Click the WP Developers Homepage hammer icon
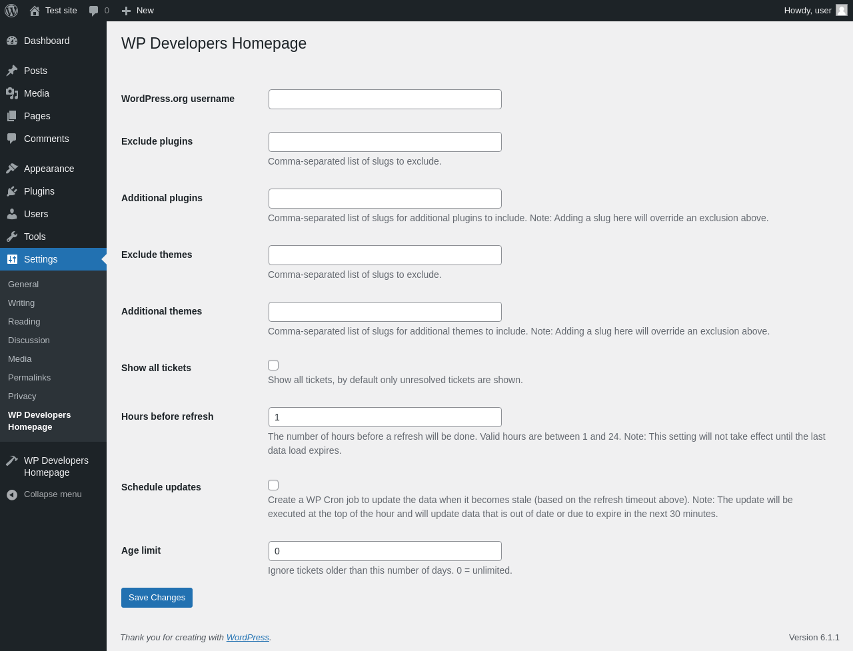The height and width of the screenshot is (651, 853). [x=12, y=460]
